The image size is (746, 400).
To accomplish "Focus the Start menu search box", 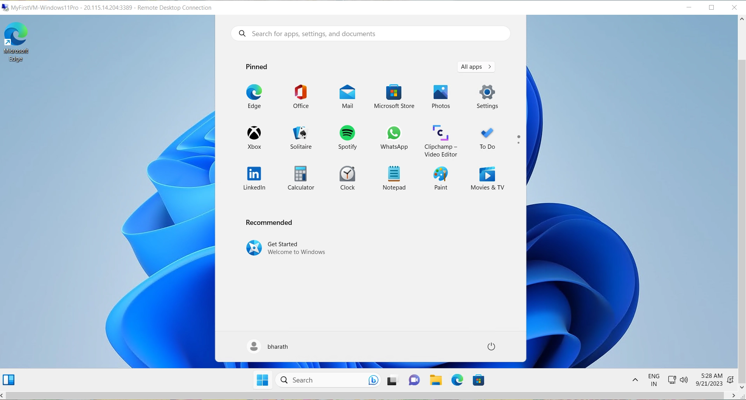I will [x=371, y=34].
